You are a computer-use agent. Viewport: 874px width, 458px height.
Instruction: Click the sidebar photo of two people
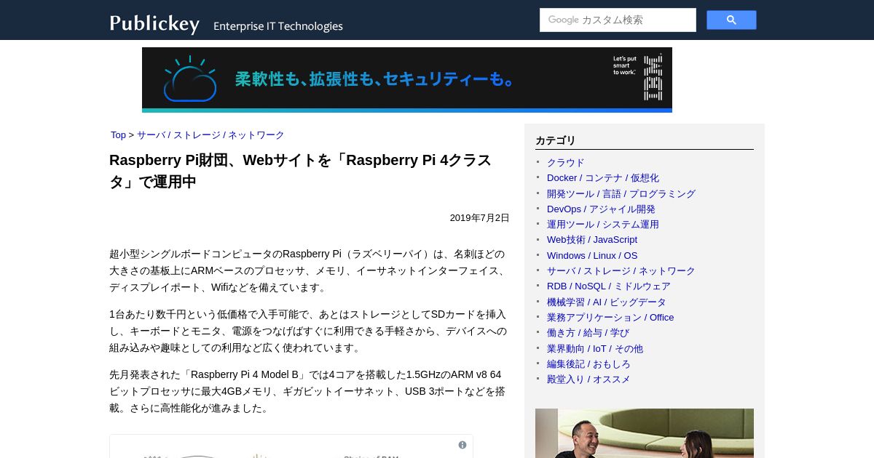(645, 433)
